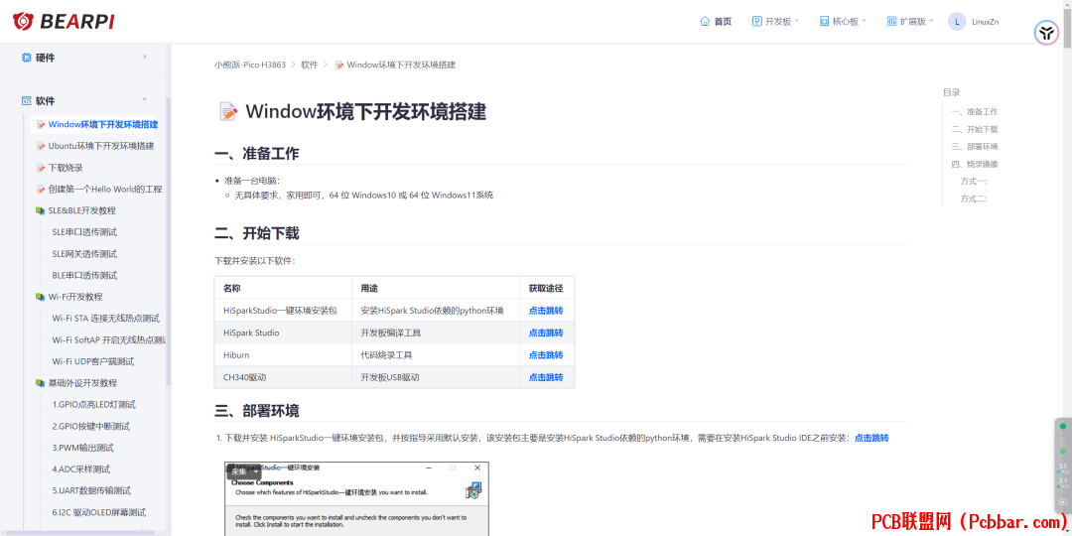Image resolution: width=1072 pixels, height=536 pixels.
Task: Click the installer screenshot image
Action: pos(357,499)
